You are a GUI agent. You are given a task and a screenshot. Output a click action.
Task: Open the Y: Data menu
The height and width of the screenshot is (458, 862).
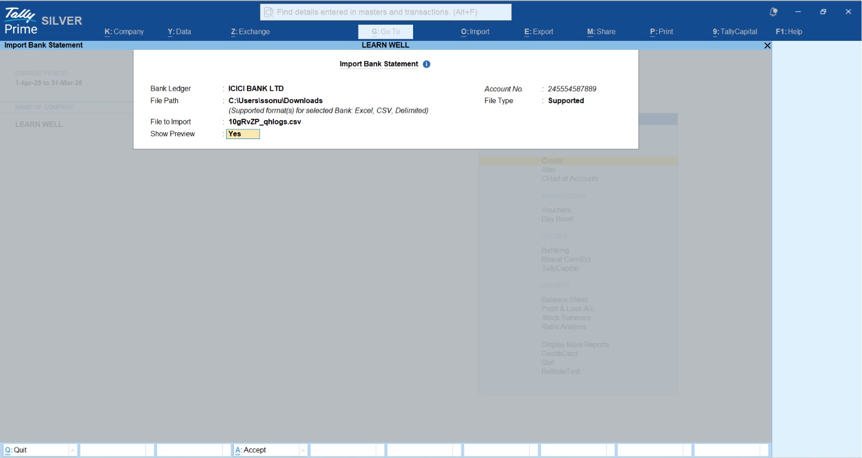click(x=180, y=32)
